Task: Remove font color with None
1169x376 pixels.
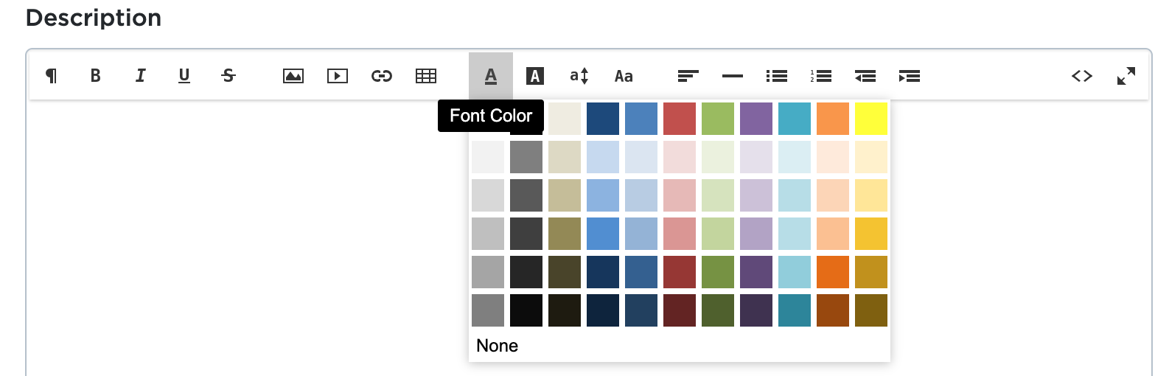Action: [x=498, y=346]
